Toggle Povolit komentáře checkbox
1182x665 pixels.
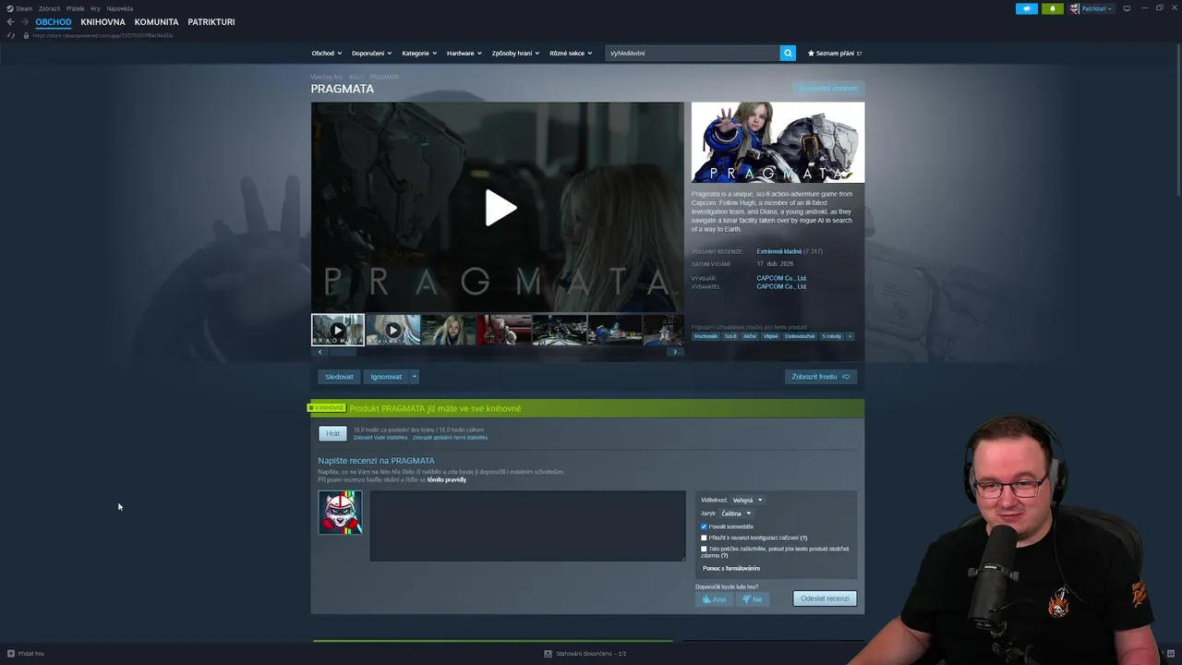(x=704, y=526)
